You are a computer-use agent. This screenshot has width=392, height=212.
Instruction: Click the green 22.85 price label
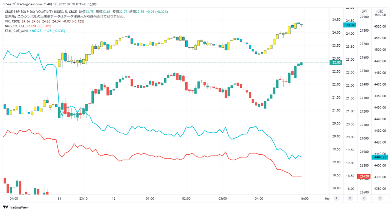point(336,62)
